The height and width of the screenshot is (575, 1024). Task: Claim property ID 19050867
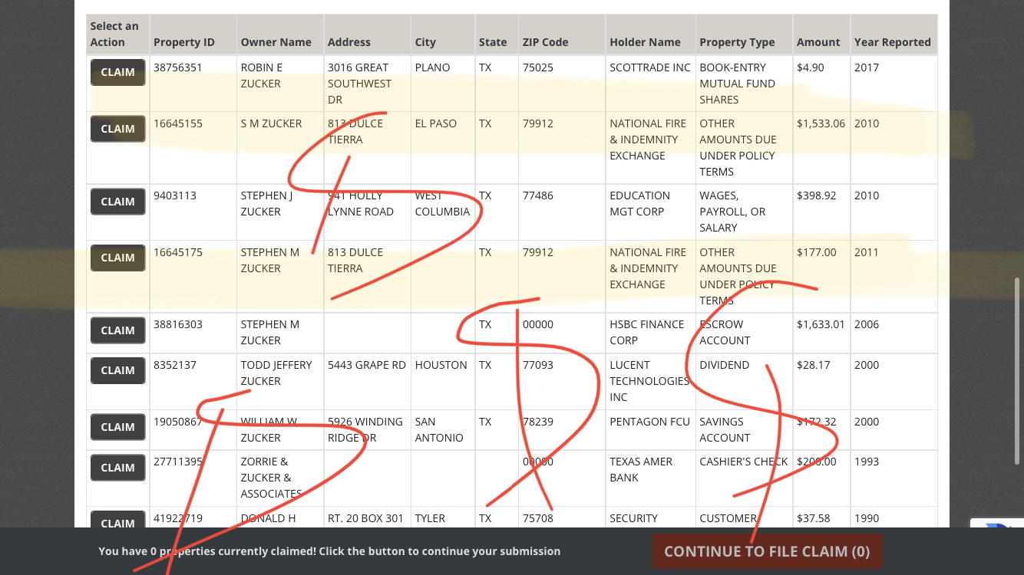click(x=117, y=427)
